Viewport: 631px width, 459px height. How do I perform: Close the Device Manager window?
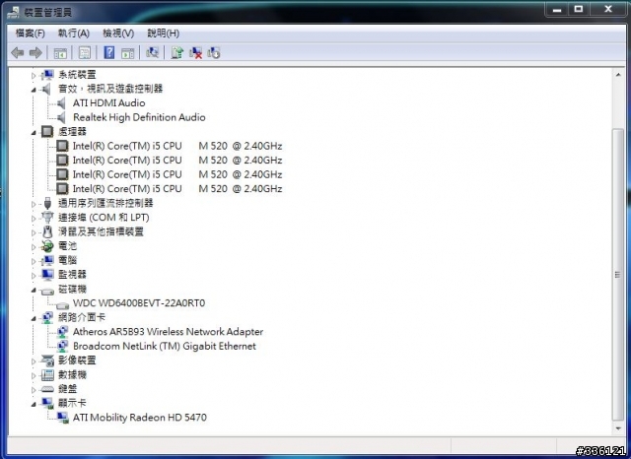pyautogui.click(x=607, y=10)
